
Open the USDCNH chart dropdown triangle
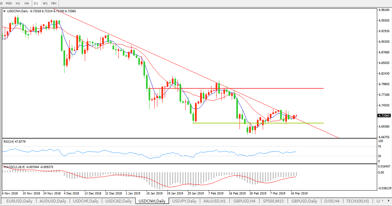pos(4,11)
